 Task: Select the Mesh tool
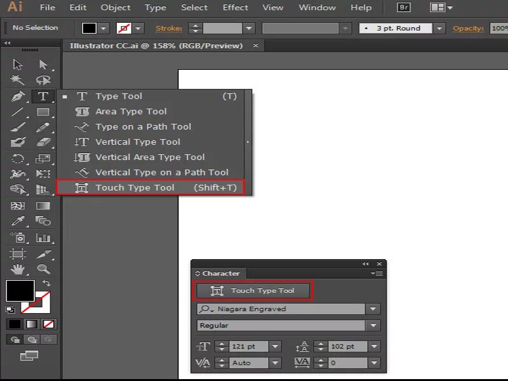[x=18, y=206]
